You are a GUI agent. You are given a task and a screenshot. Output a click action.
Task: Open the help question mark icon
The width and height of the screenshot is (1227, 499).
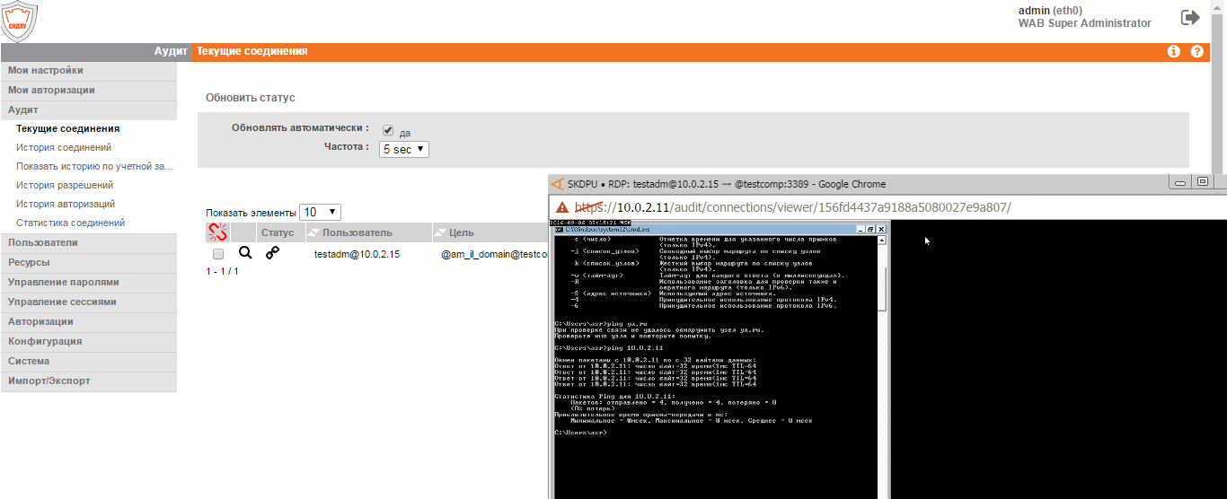1196,52
